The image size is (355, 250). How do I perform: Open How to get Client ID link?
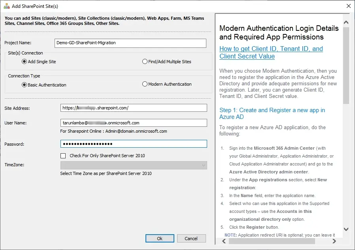(271, 52)
